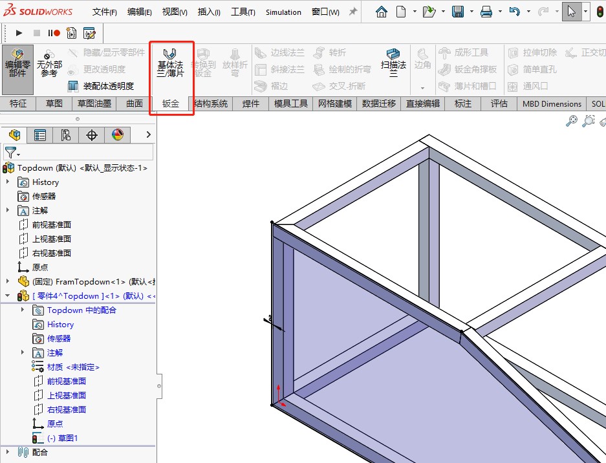Expand the blue 注解 node under 零件4
This screenshot has height=463, width=606.
(x=23, y=352)
